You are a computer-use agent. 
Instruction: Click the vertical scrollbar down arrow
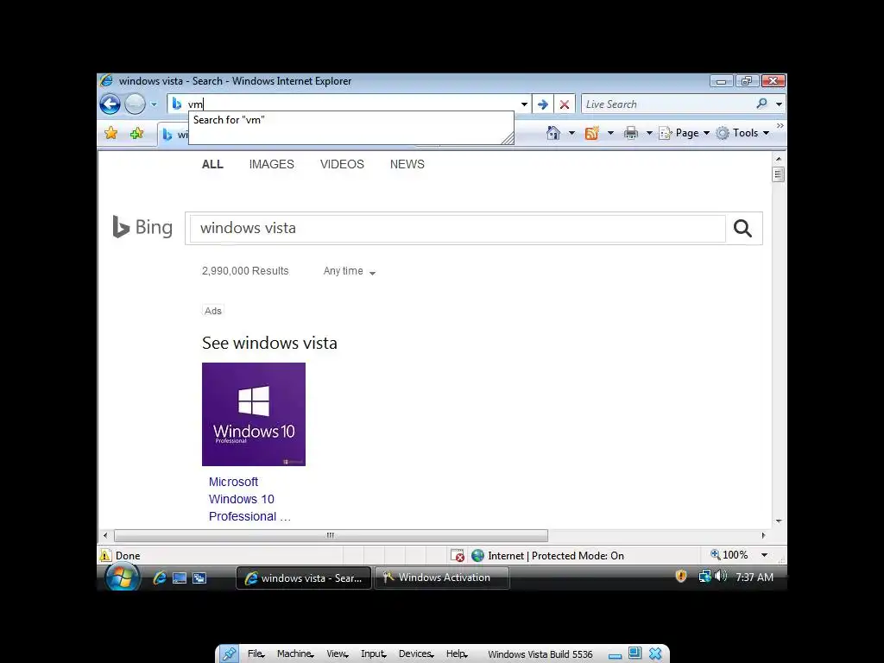tap(778, 521)
